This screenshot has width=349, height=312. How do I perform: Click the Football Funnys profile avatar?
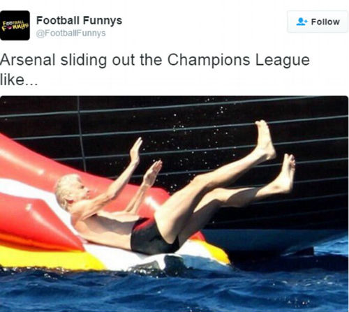click(x=15, y=25)
